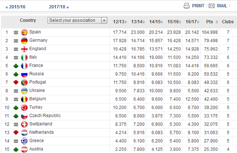237x153 pixels.
Task: Click Greece's total points 27.900
Action: coord(211,141)
